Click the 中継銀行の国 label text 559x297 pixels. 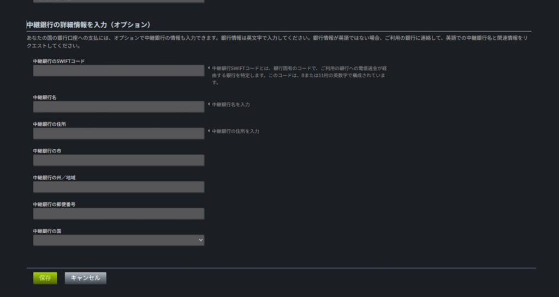tap(47, 231)
